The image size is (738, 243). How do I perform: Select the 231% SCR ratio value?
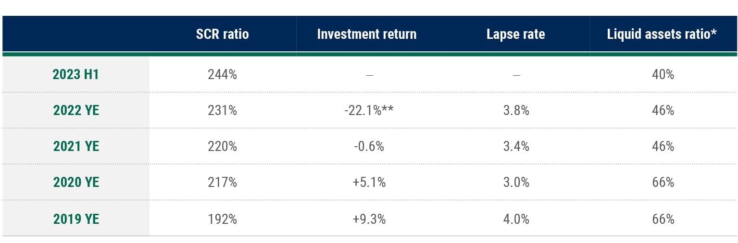pyautogui.click(x=222, y=110)
